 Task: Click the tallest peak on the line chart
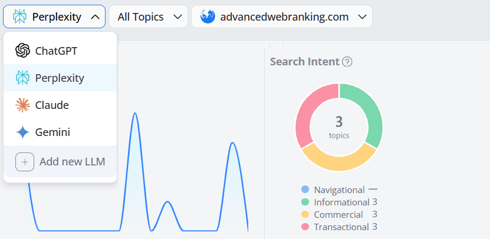(x=135, y=114)
